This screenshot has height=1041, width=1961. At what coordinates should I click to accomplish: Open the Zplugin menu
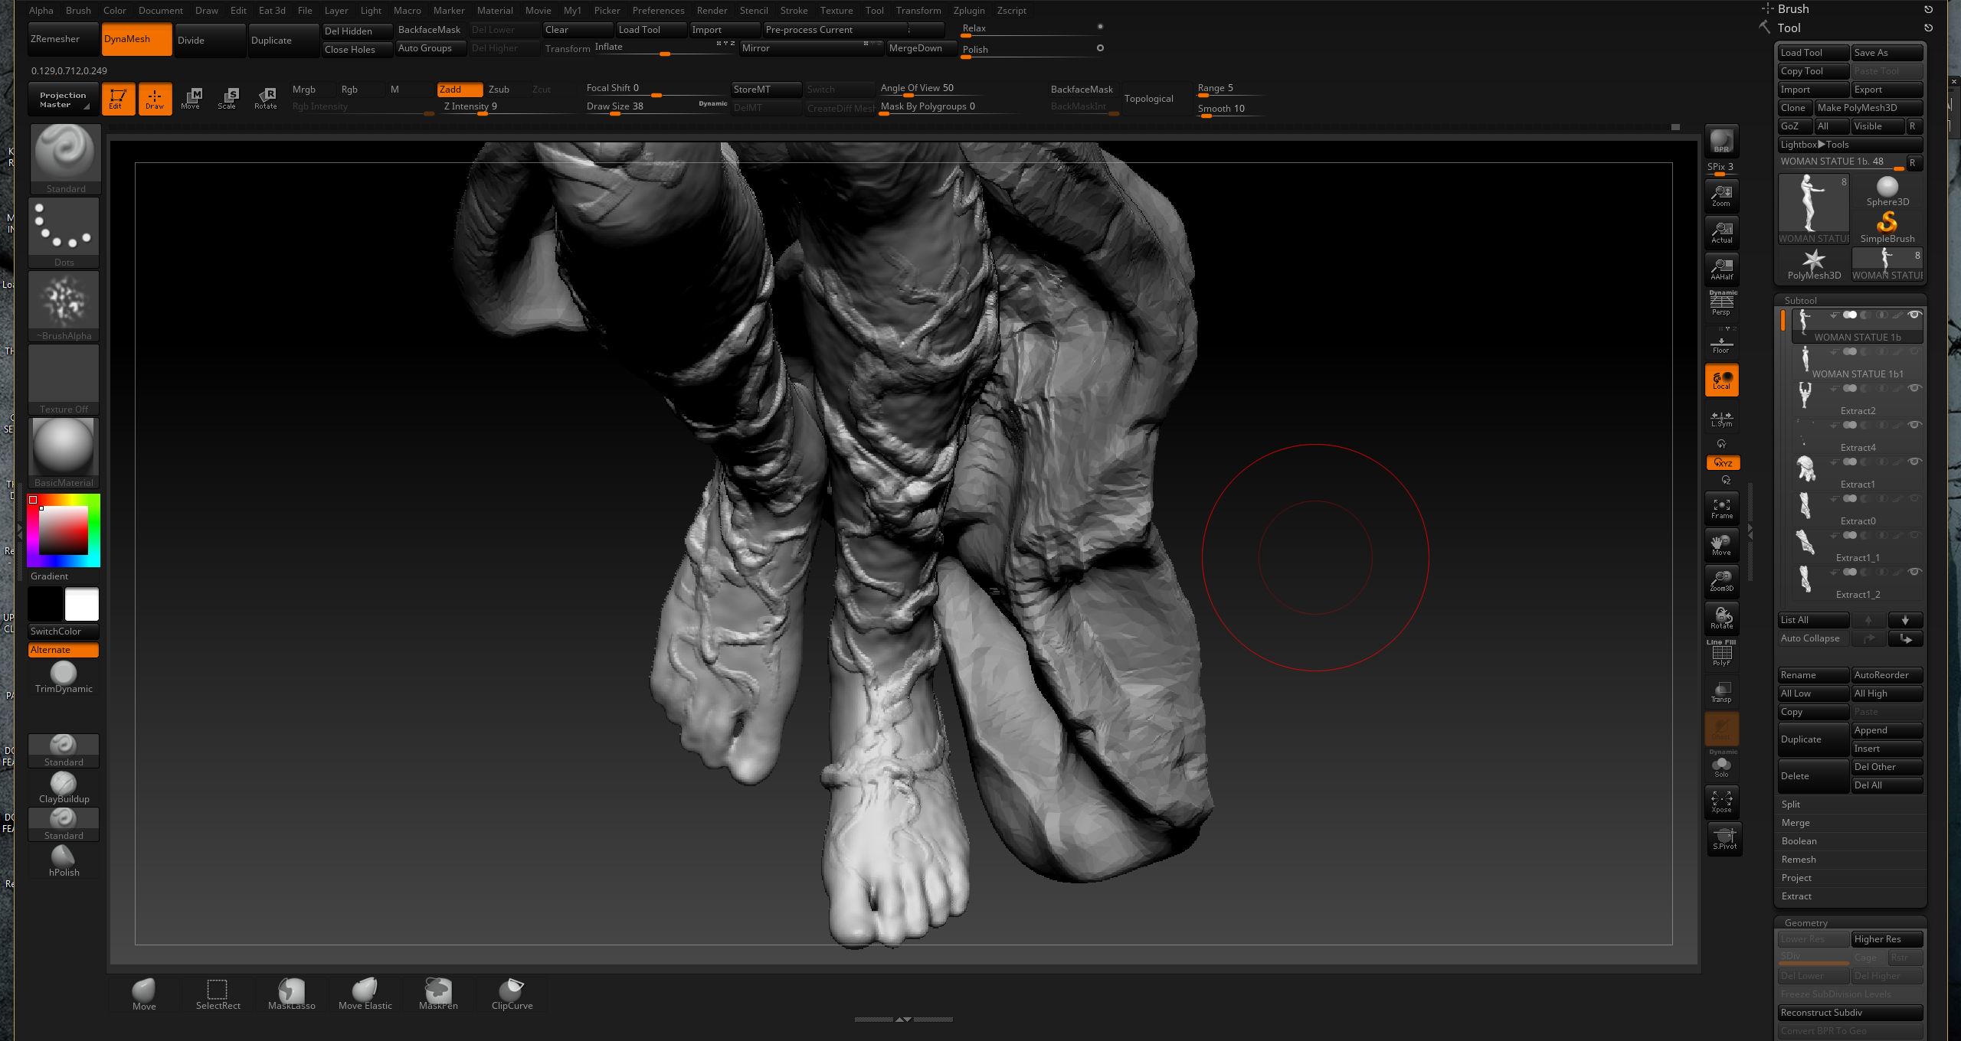tap(968, 10)
